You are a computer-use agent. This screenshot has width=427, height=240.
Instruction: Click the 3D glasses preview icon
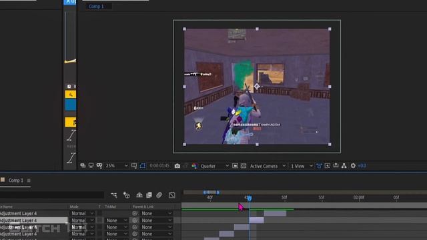(x=99, y=166)
